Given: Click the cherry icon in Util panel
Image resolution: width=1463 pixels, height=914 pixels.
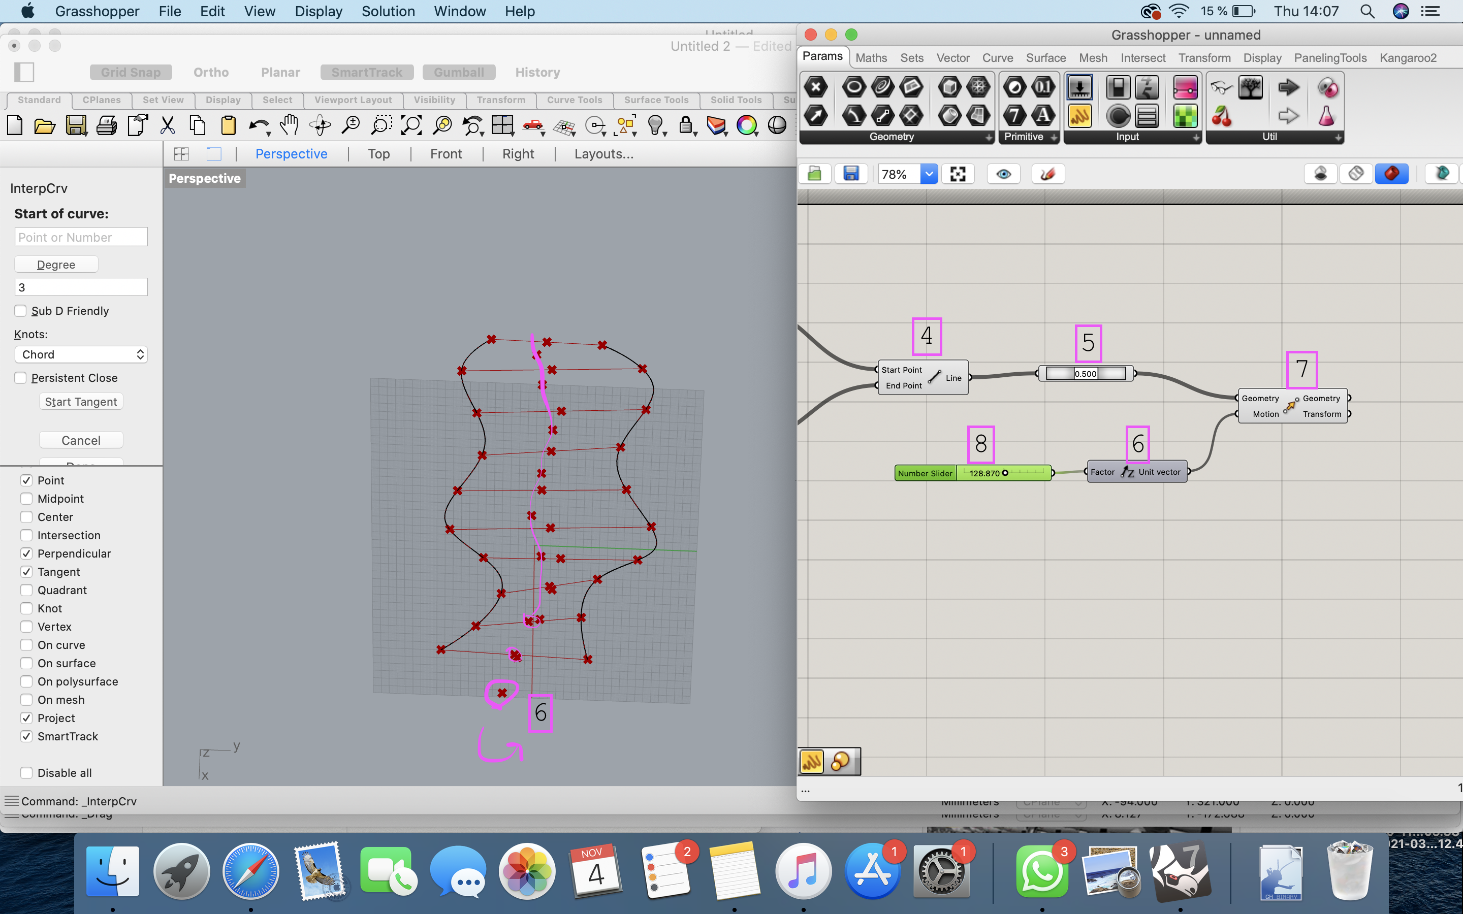Looking at the screenshot, I should [1221, 115].
